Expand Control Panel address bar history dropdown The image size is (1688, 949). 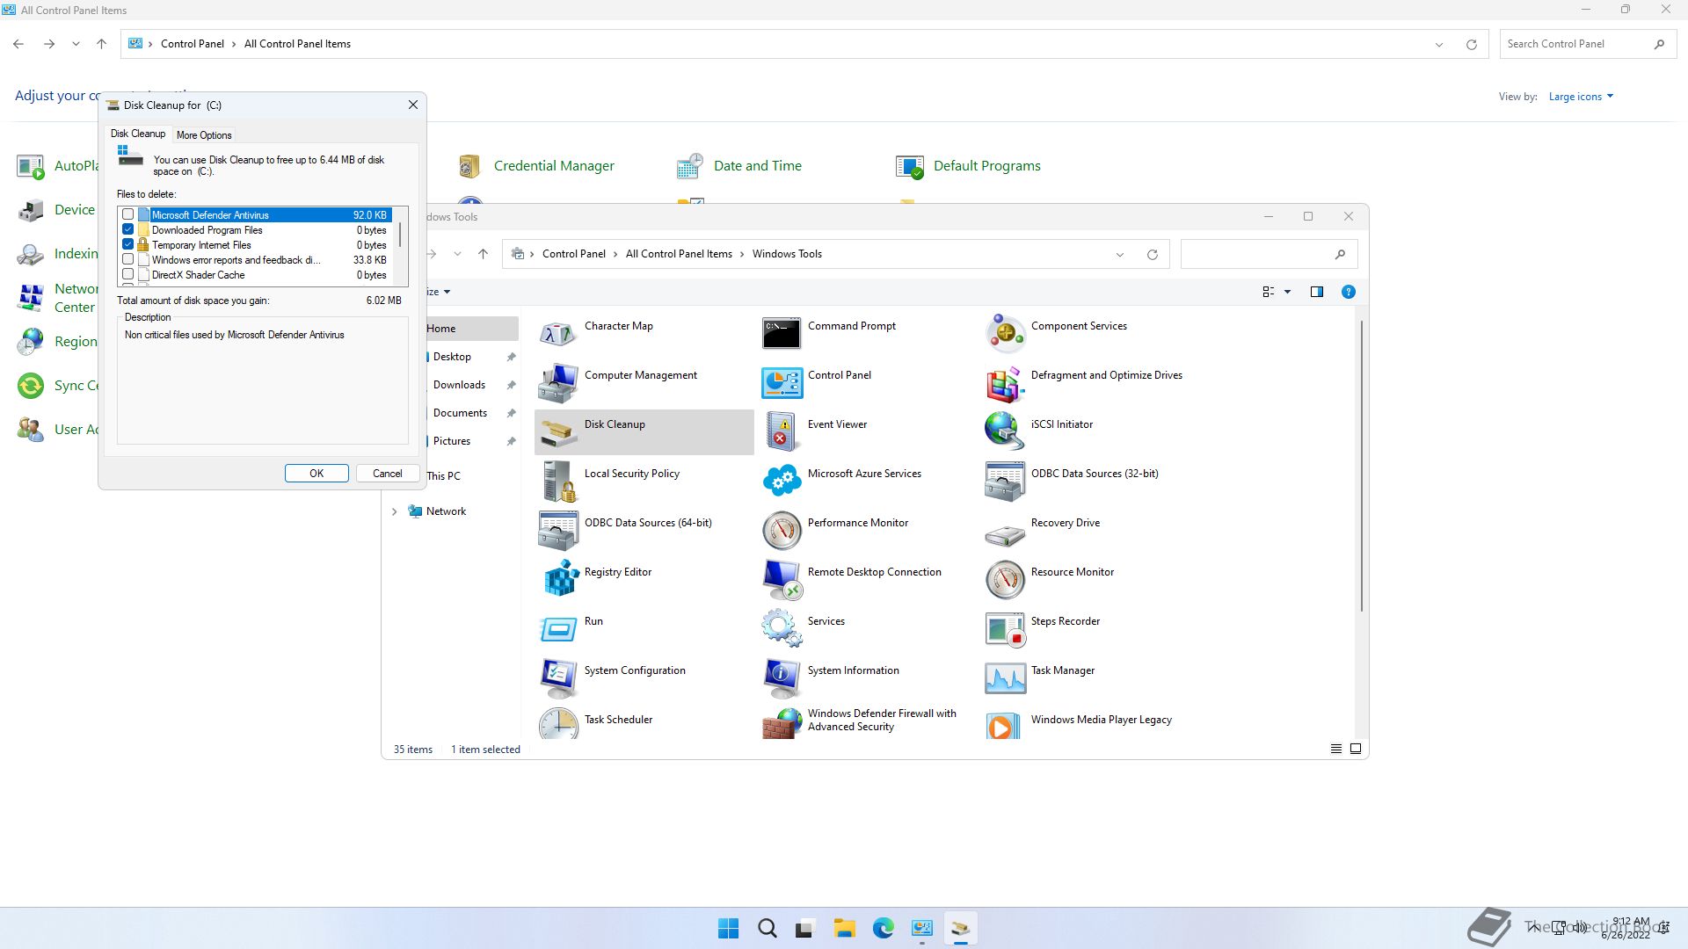[1439, 44]
